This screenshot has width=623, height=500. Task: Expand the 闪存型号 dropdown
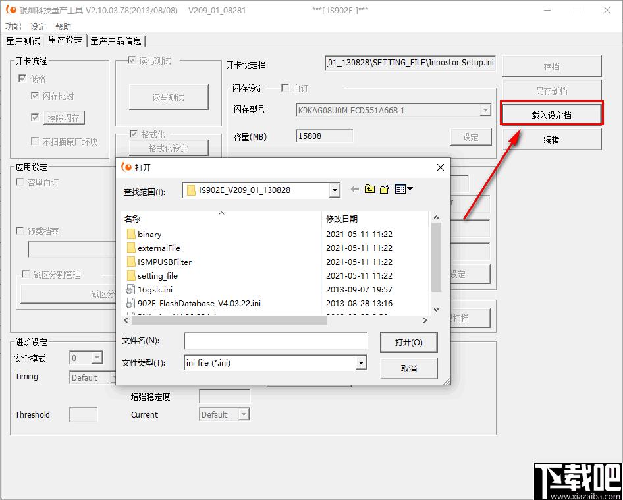tap(485, 110)
